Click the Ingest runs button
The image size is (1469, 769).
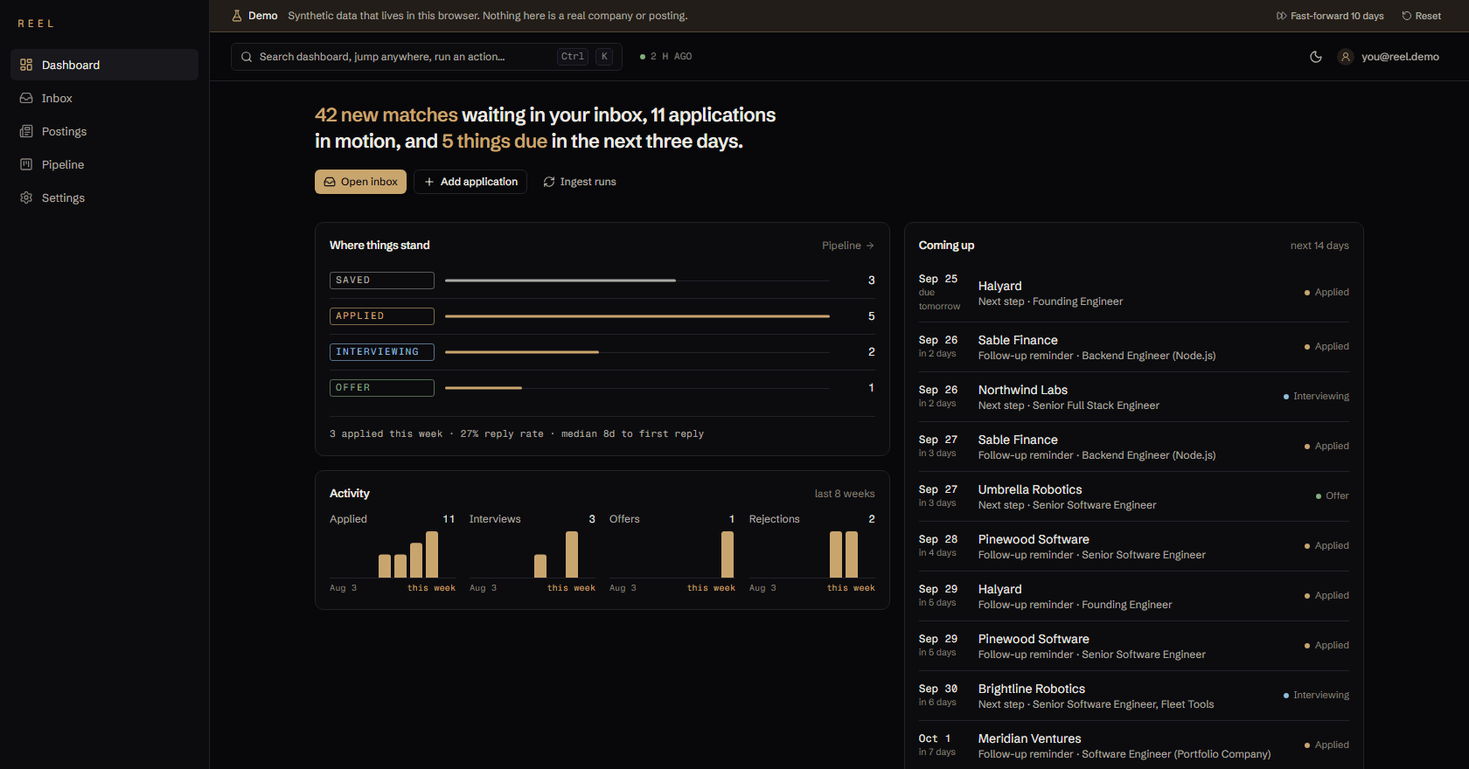580,182
